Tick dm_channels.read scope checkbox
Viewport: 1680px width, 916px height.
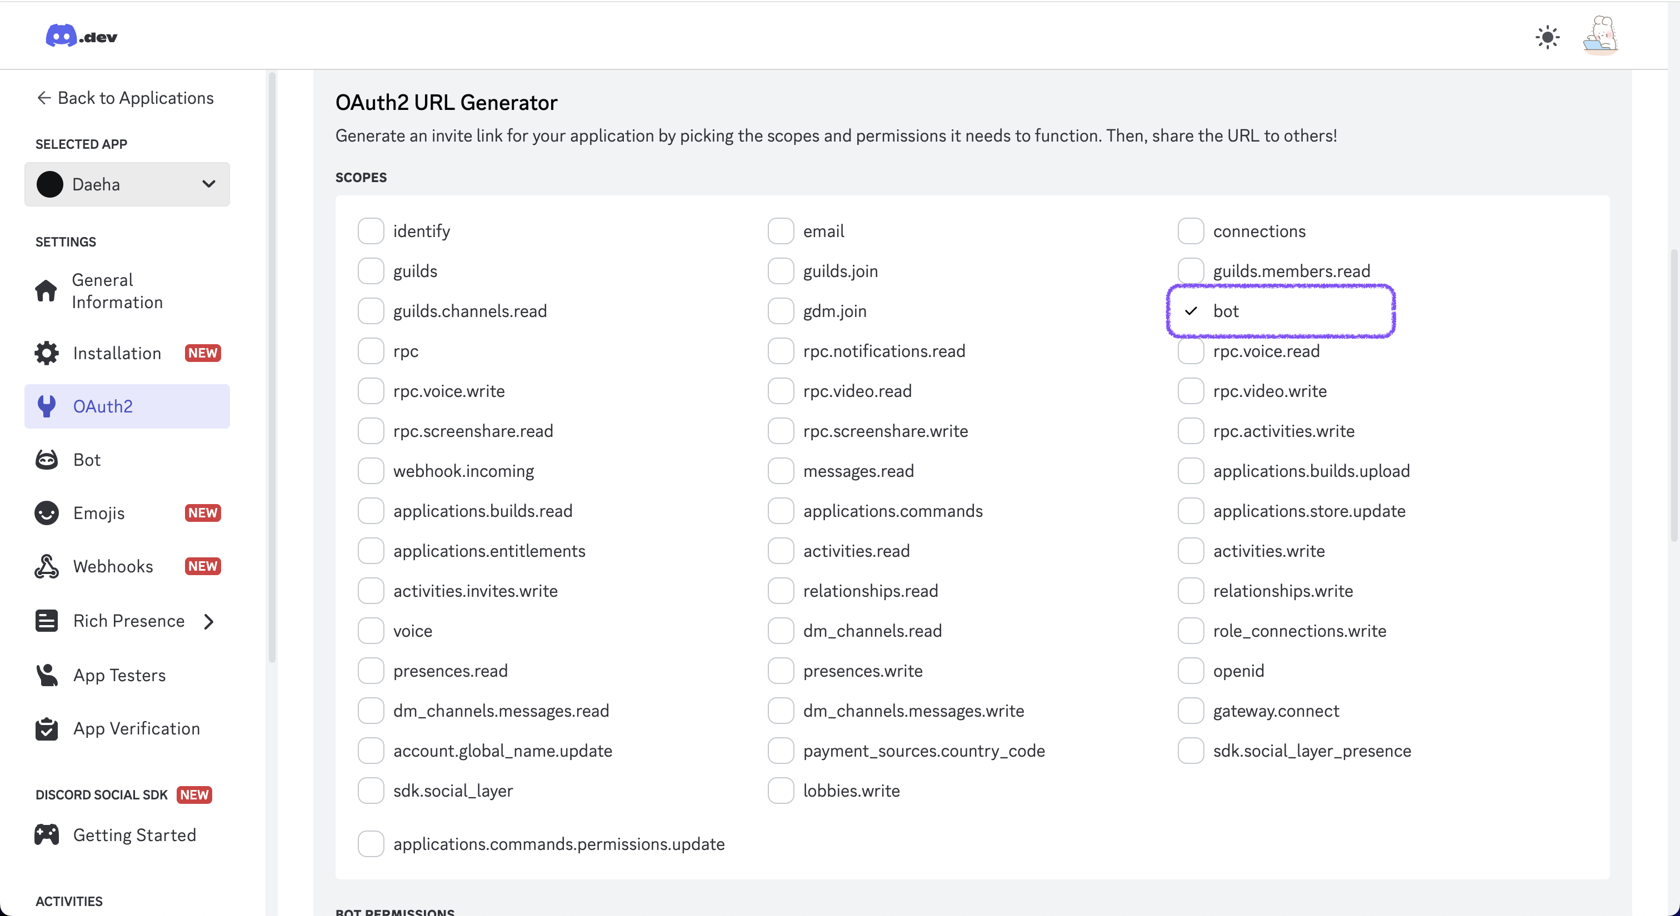[781, 631]
